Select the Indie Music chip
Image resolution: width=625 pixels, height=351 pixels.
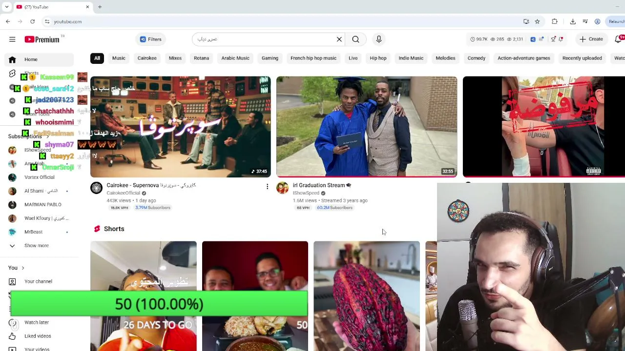coord(411,58)
